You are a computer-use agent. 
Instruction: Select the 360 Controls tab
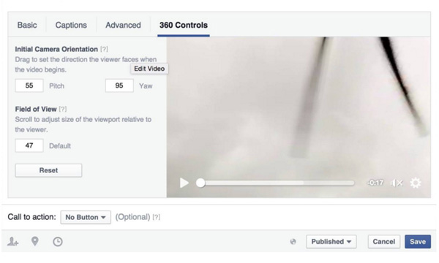[184, 25]
